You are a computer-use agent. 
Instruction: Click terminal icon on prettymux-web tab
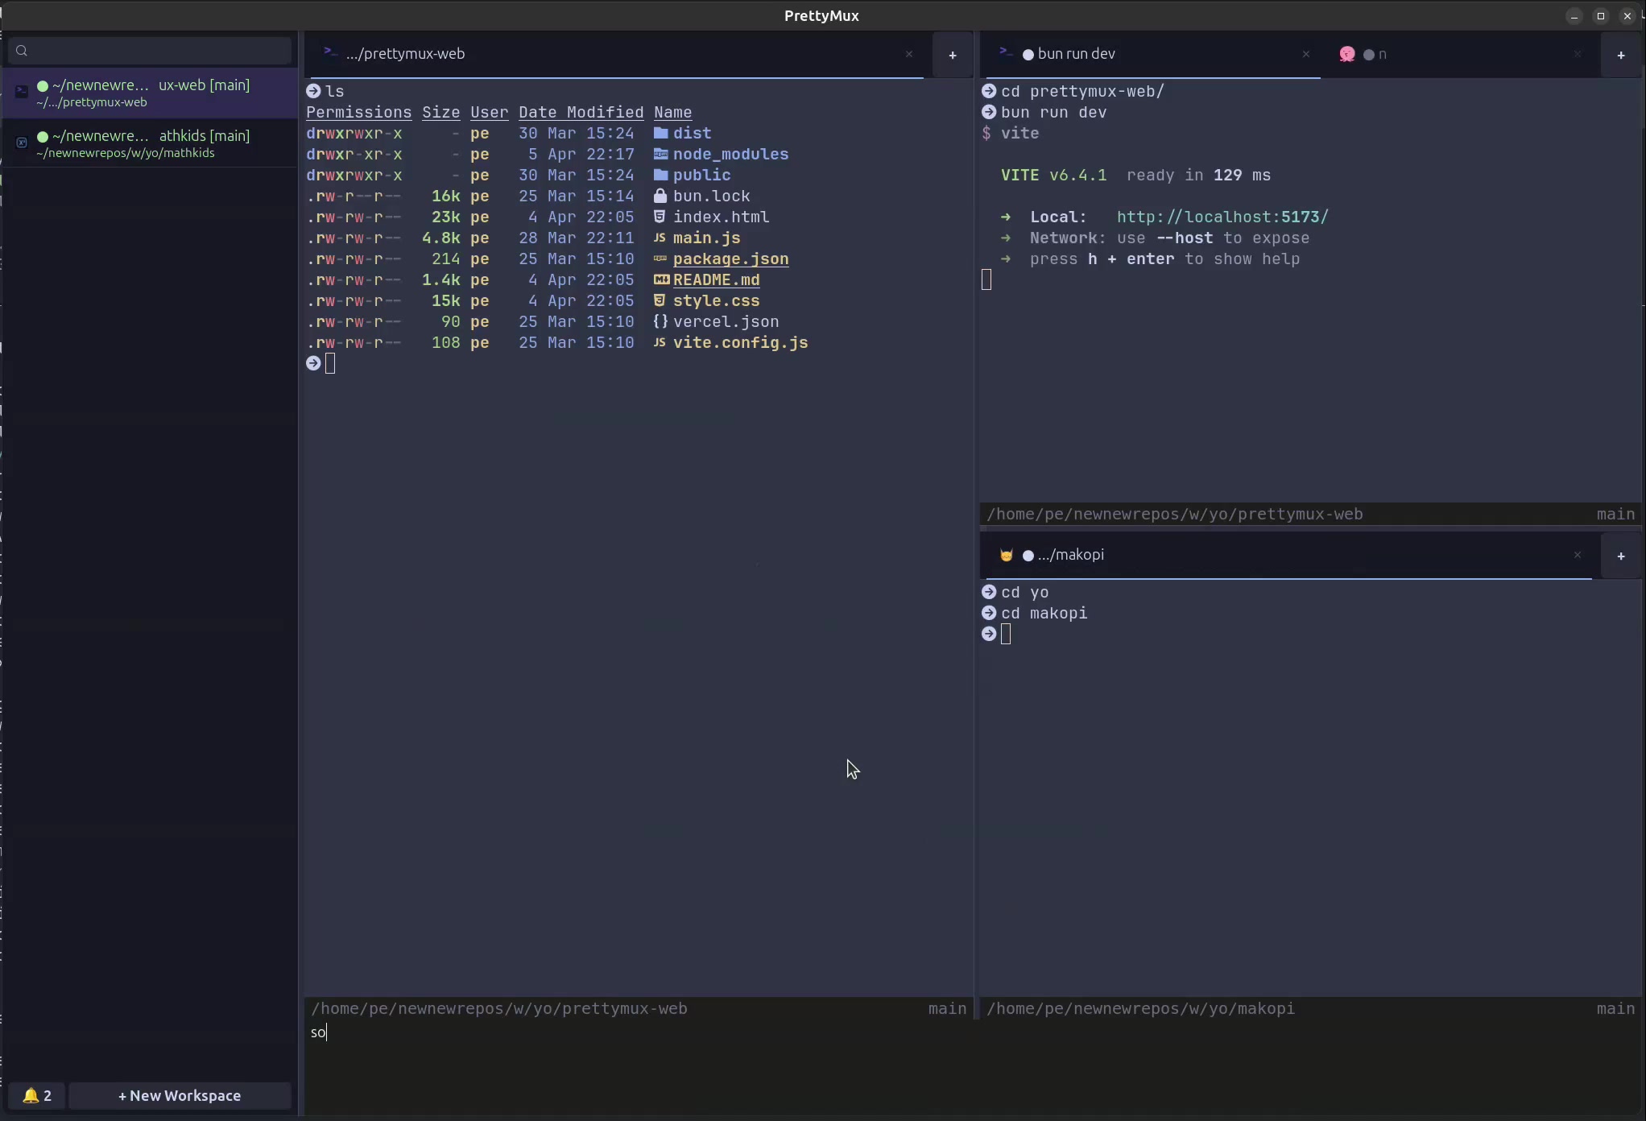329,52
